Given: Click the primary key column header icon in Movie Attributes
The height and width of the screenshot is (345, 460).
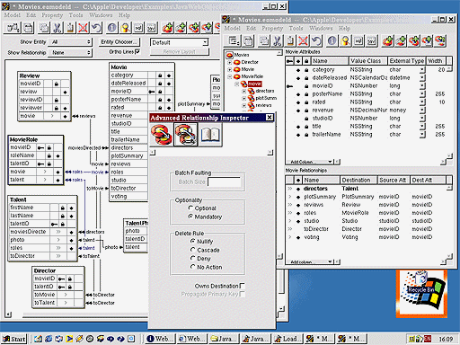Looking at the screenshot, I should 289,61.
